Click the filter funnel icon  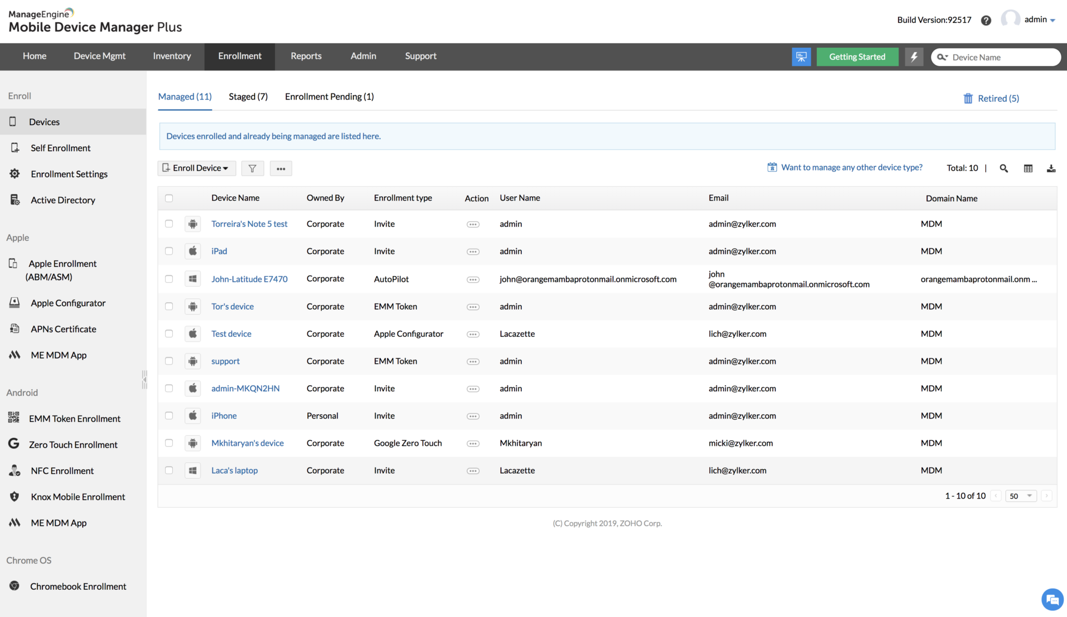coord(252,168)
